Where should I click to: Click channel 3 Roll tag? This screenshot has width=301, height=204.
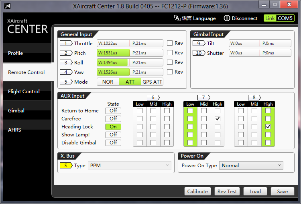pos(66,62)
